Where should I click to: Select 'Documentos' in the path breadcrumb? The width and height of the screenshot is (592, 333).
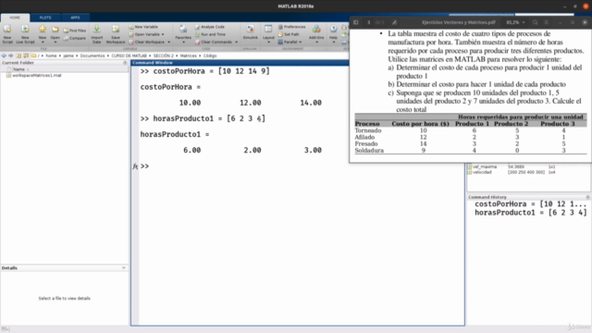(92, 55)
